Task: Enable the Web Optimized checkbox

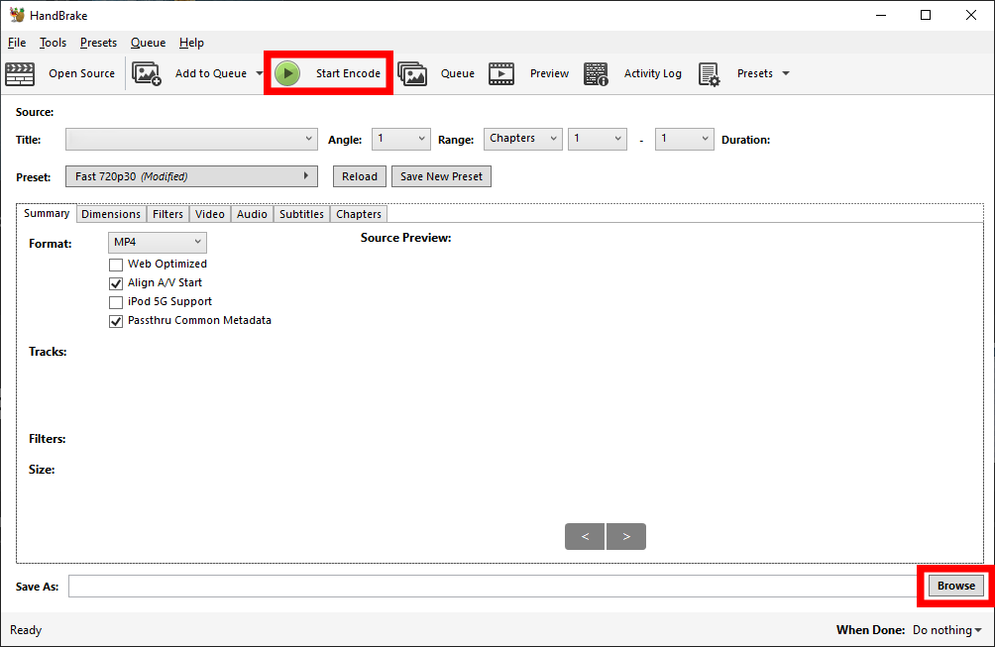Action: (x=116, y=265)
